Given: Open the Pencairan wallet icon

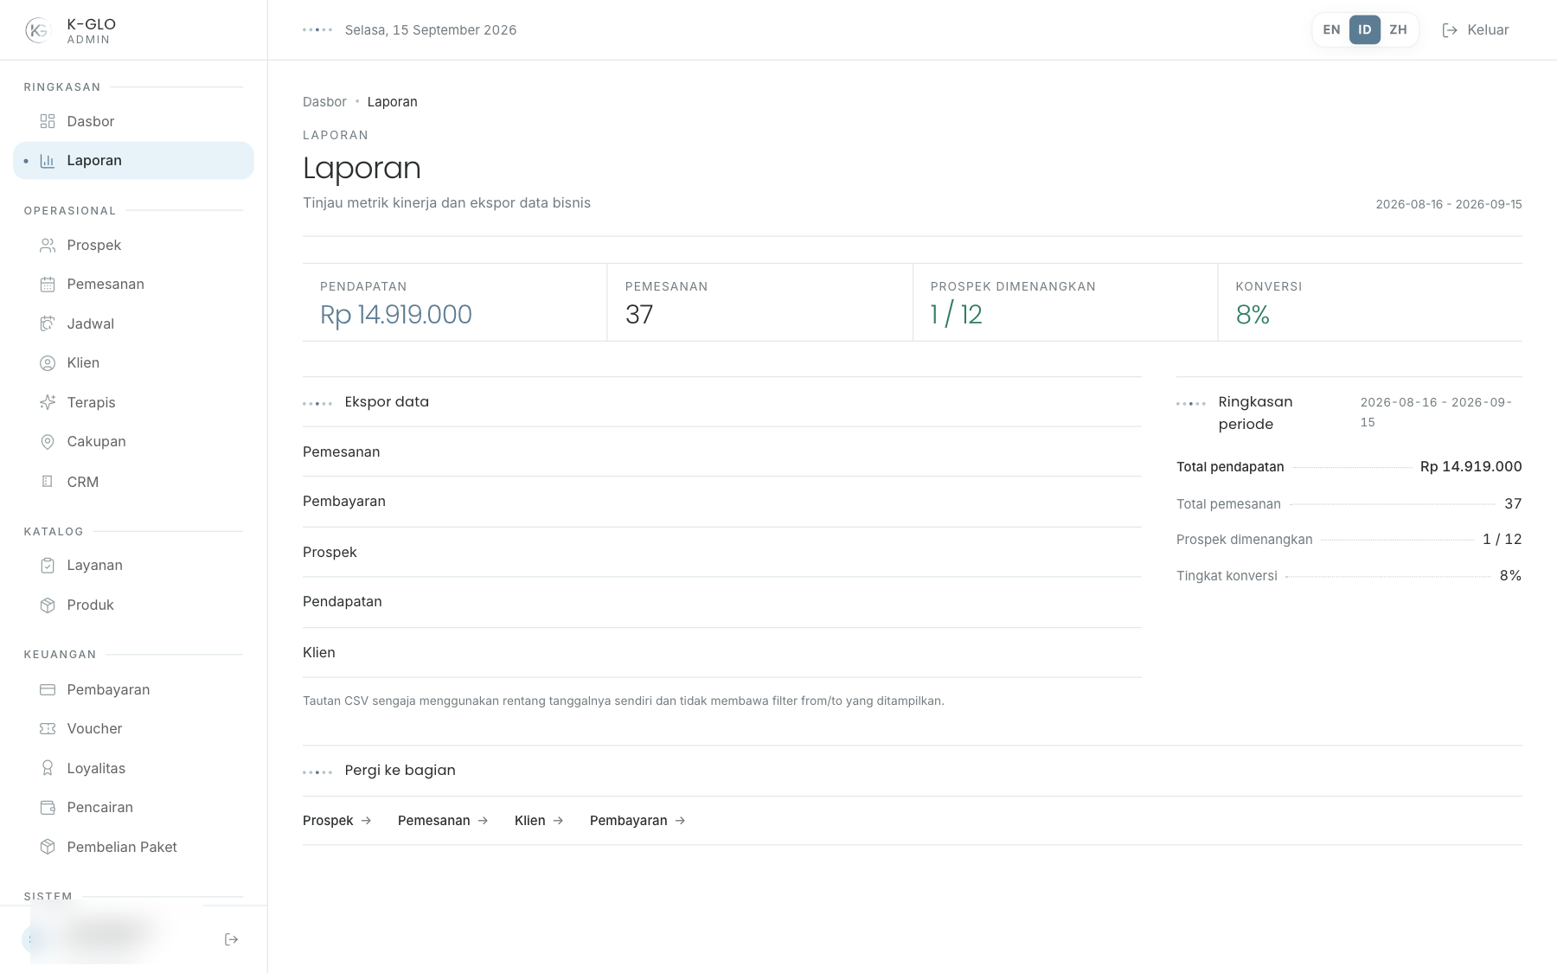Looking at the screenshot, I should click(x=48, y=808).
